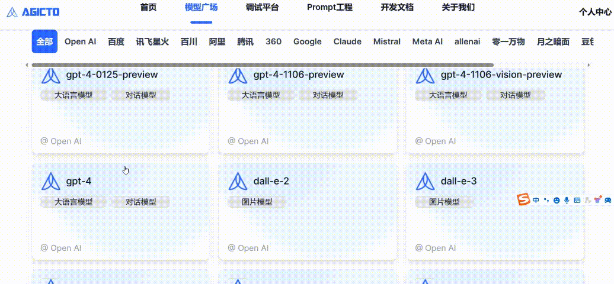Click the Sogou input method S logo
This screenshot has height=284, width=614.
click(x=523, y=199)
